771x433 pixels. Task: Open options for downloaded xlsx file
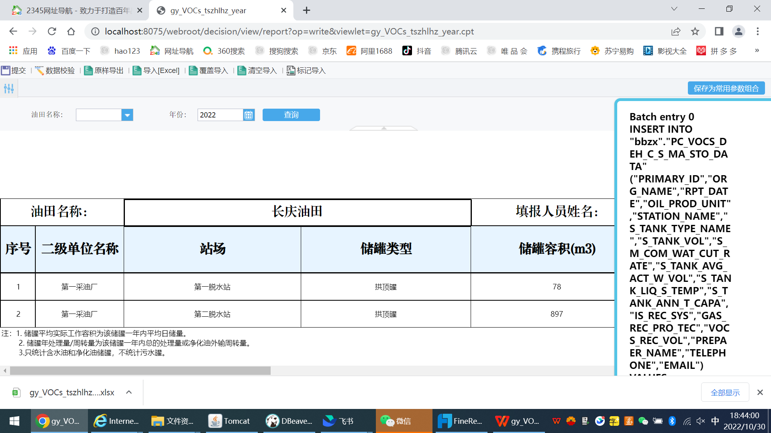[x=129, y=392]
